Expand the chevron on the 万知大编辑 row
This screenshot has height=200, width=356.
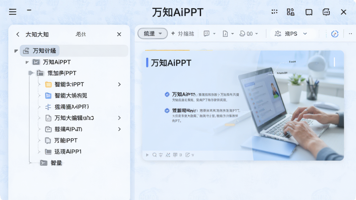click(x=120, y=118)
